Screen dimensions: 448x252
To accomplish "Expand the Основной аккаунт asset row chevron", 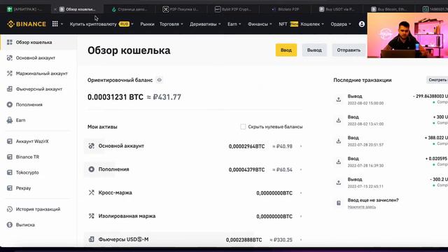I will click(301, 146).
